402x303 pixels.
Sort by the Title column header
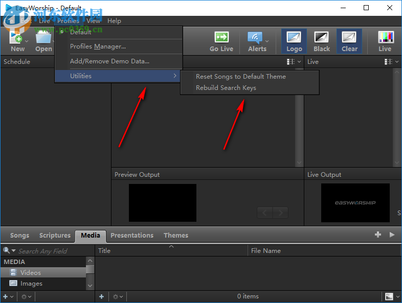coord(171,251)
